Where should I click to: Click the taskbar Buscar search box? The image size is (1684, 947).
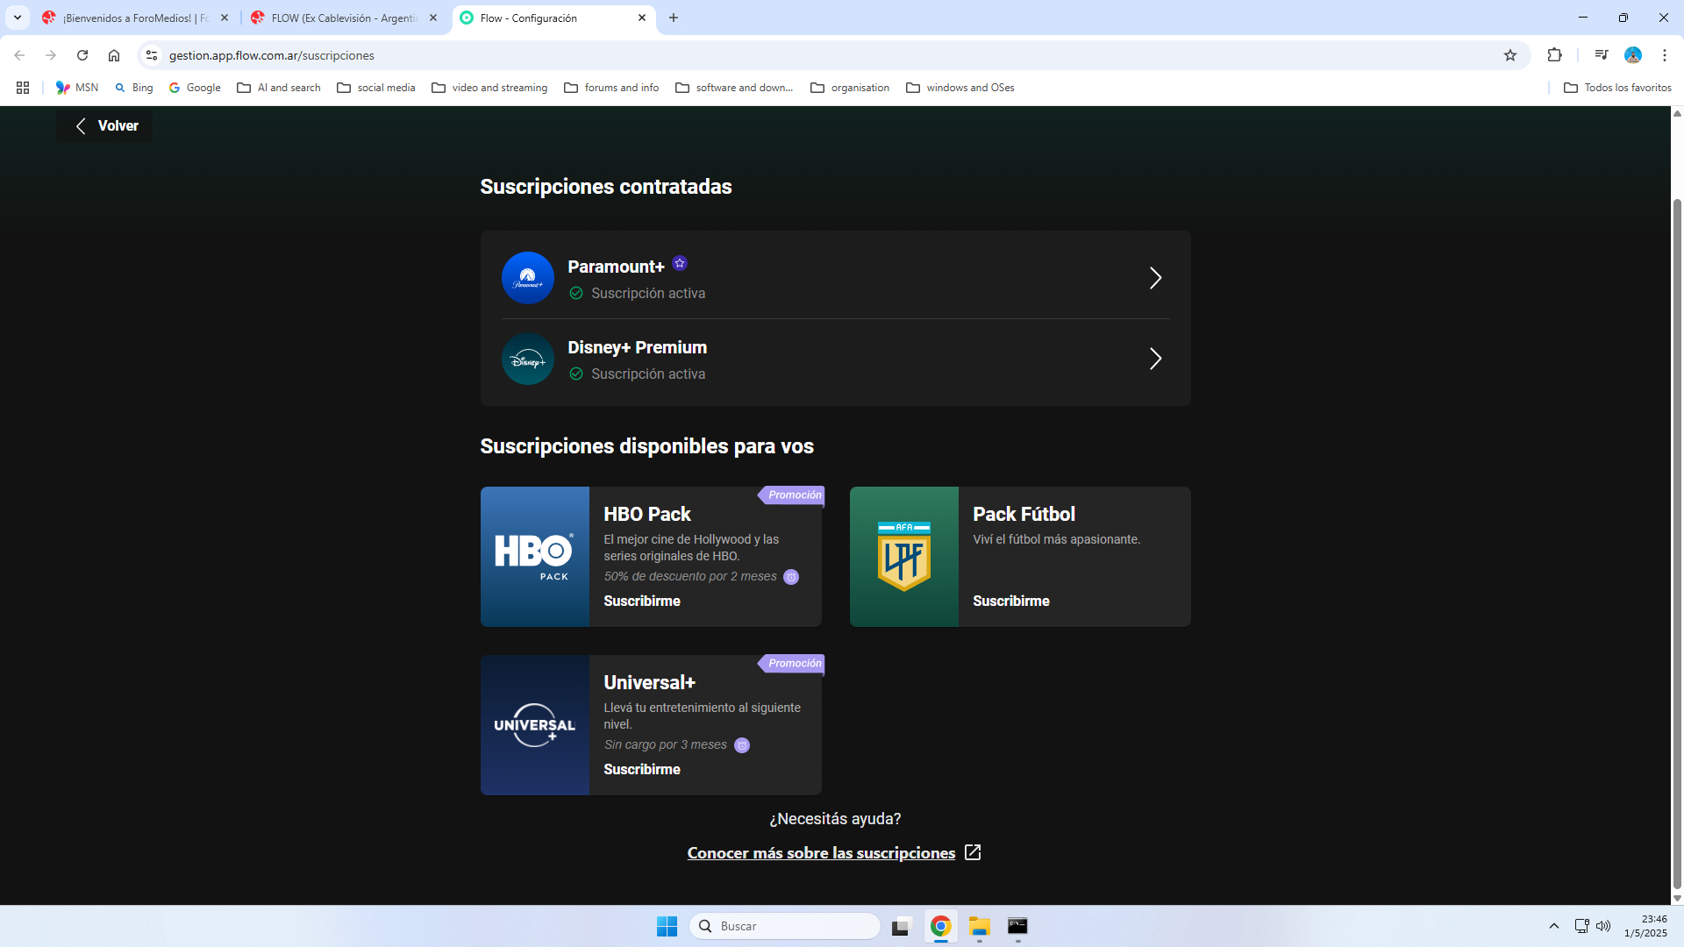[785, 926]
